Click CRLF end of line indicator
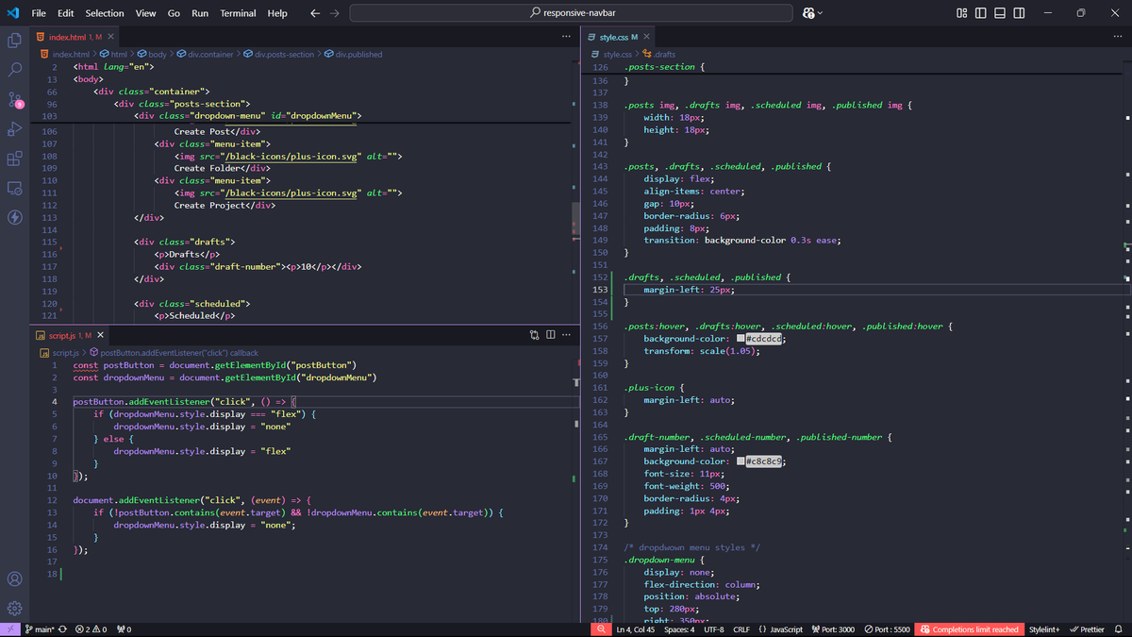Screen dimensions: 1132x637 pos(741,629)
